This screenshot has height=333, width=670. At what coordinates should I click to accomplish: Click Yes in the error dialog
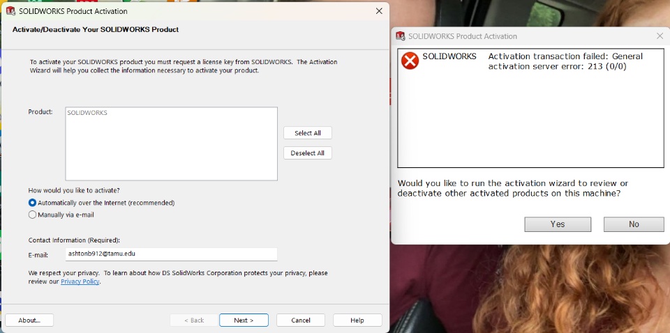(x=558, y=224)
